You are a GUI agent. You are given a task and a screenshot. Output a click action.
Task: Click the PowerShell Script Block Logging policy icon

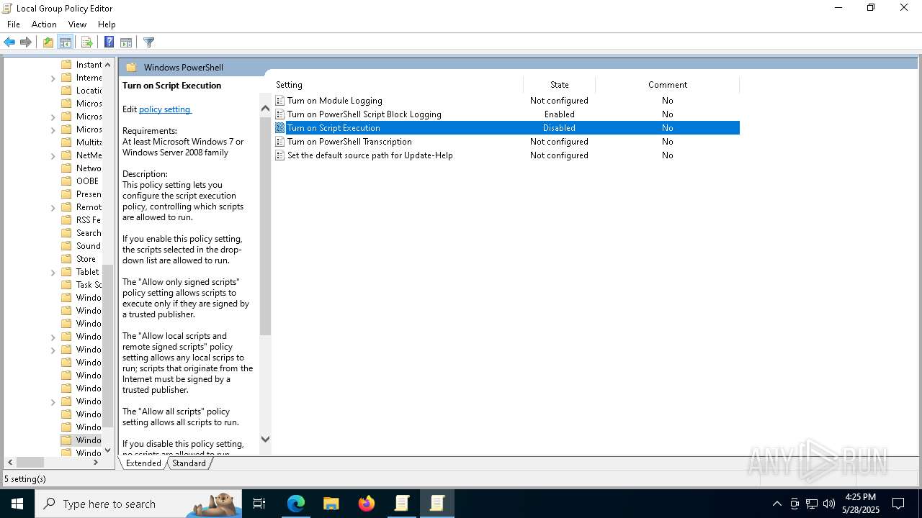[280, 114]
